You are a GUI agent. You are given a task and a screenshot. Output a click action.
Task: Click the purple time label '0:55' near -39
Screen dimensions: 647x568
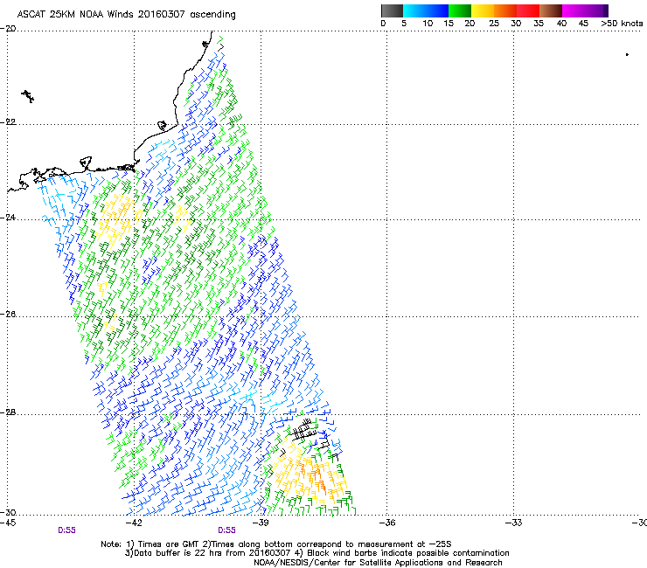pyautogui.click(x=226, y=530)
